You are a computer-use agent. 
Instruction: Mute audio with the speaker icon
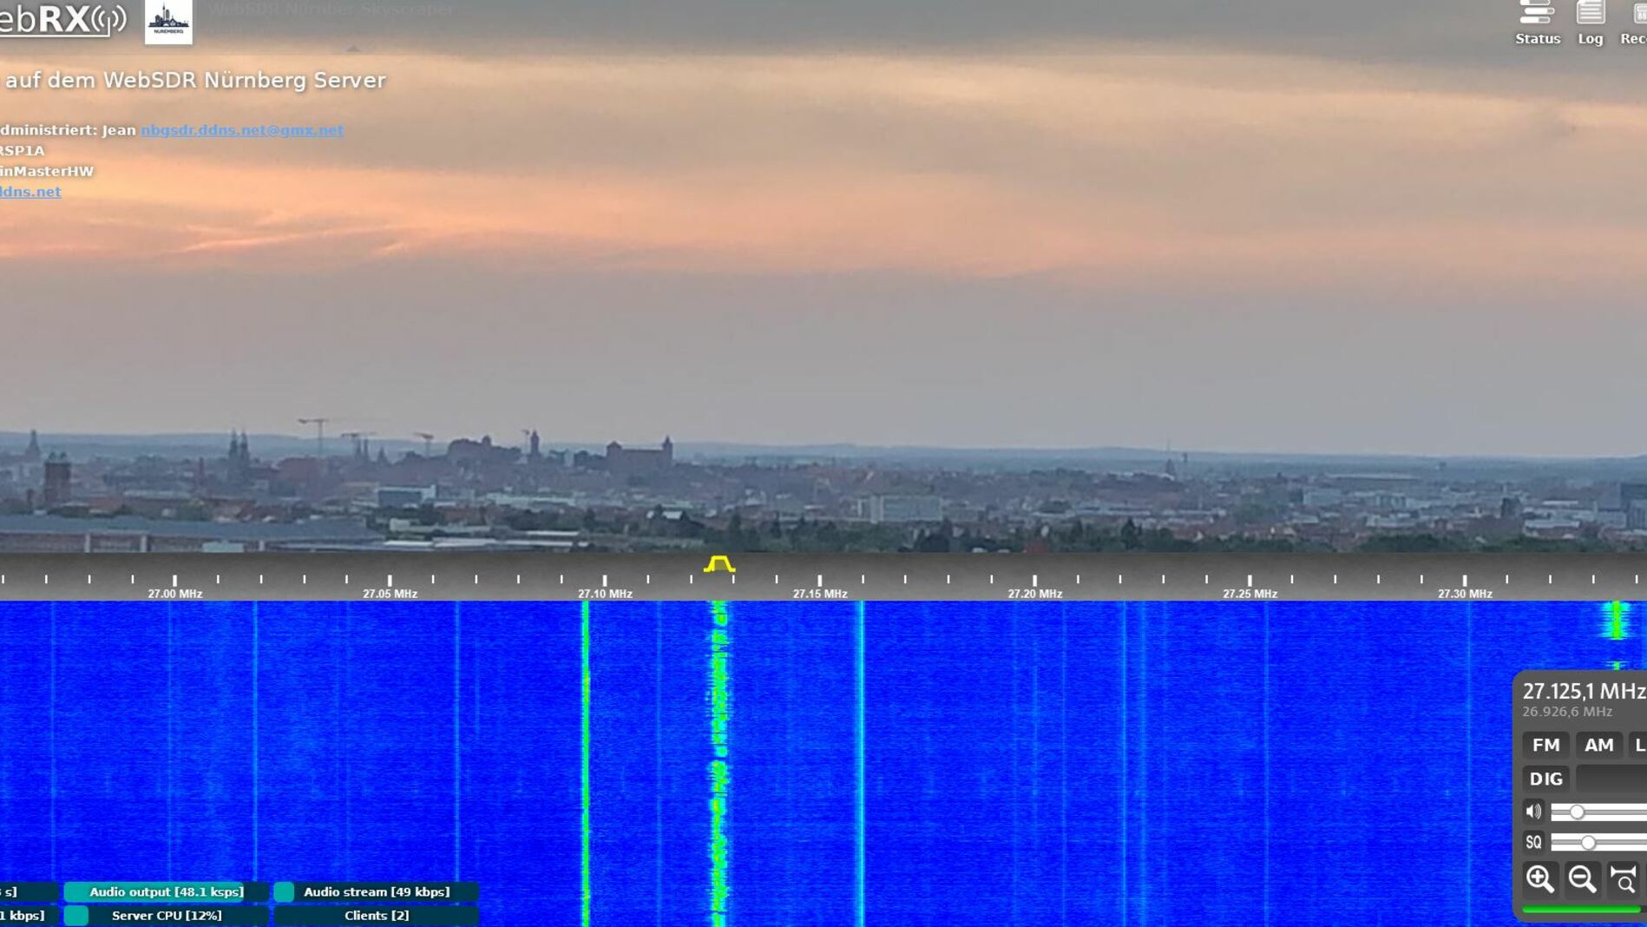coord(1533,812)
